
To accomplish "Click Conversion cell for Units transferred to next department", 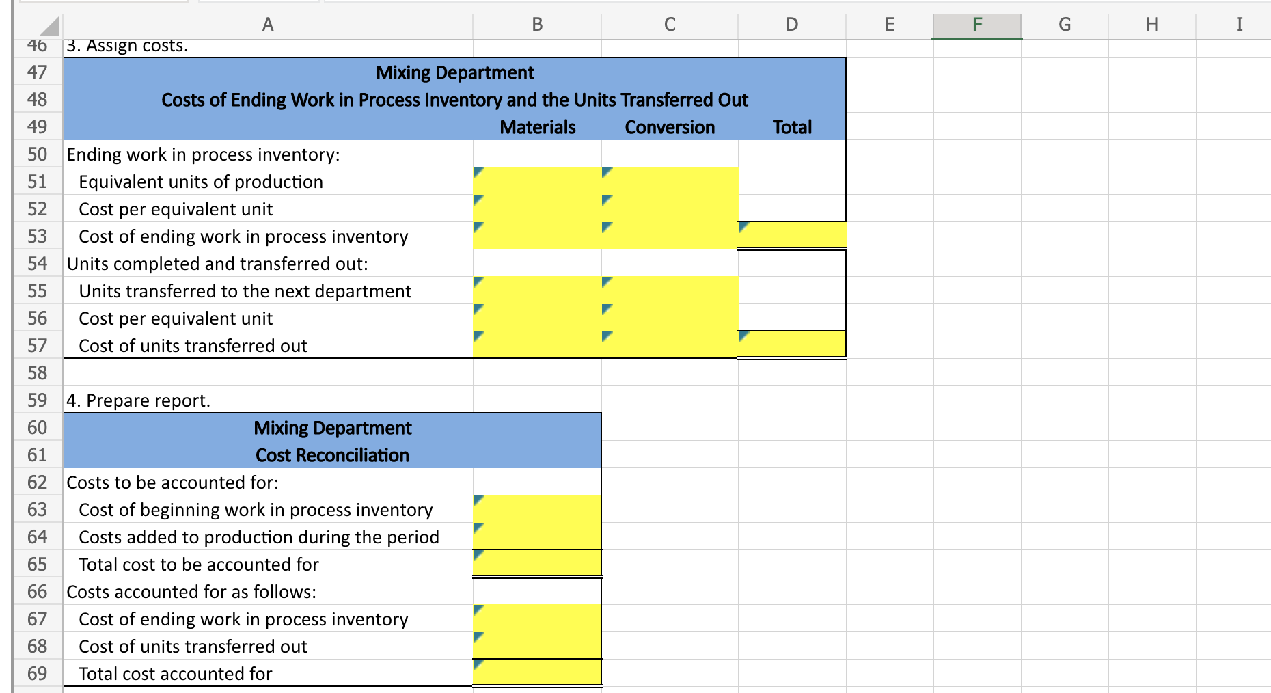I will point(670,290).
